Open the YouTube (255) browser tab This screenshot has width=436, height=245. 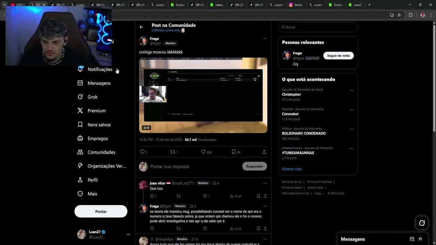pyautogui.click(x=18, y=5)
